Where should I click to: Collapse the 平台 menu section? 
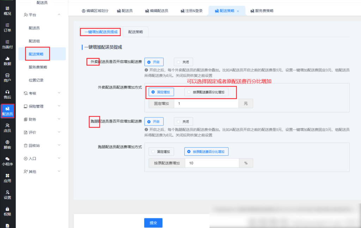tap(59, 14)
